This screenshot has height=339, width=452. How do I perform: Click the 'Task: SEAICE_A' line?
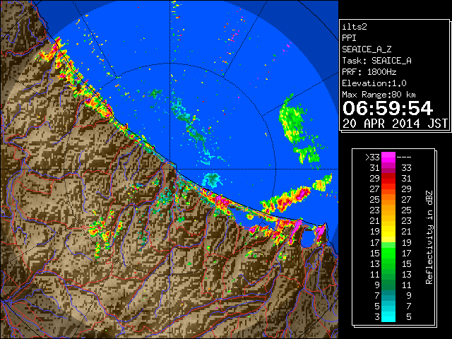click(376, 61)
